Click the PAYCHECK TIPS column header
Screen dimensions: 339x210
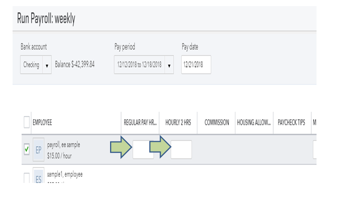[x=291, y=122]
